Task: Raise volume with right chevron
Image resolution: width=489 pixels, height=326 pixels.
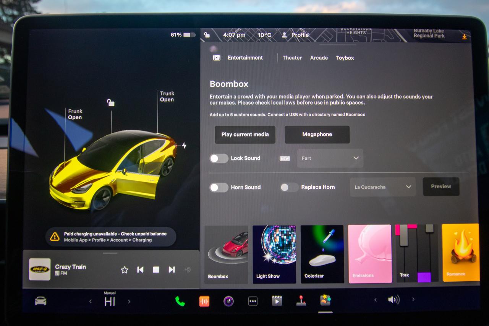Action: pos(413,300)
